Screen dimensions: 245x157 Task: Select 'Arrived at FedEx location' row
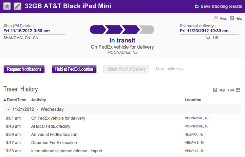point(122,135)
